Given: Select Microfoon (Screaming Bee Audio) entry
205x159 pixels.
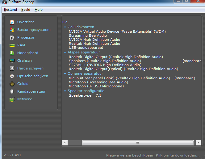Looking at the screenshot, I should pos(98,82).
